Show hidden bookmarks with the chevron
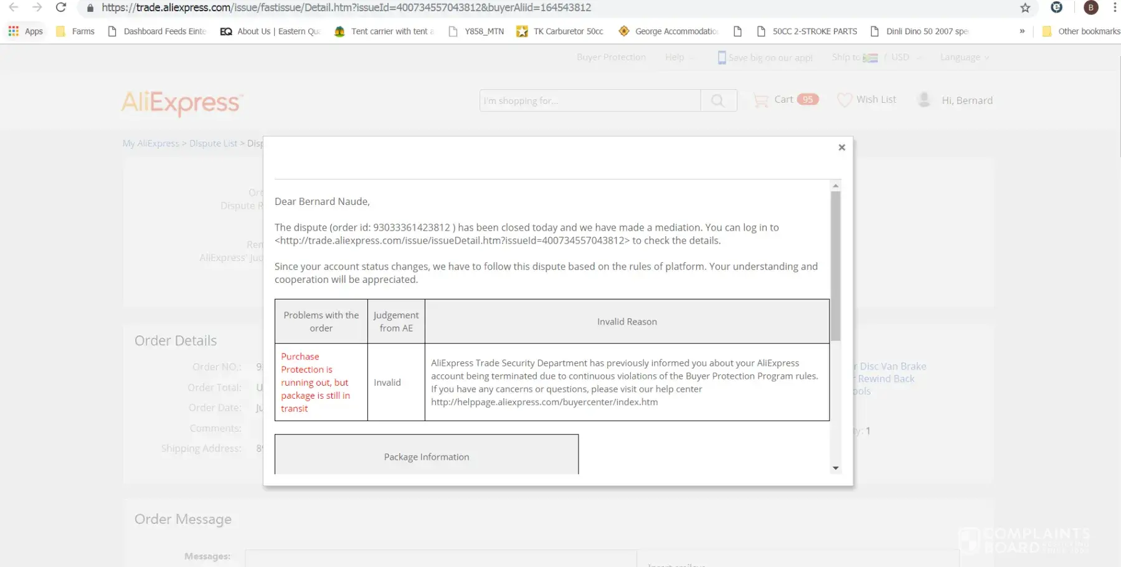 (1022, 31)
